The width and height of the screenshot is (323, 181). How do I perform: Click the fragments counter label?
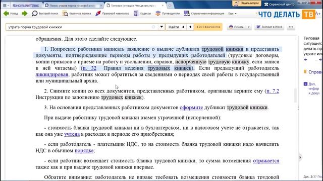click(x=208, y=27)
